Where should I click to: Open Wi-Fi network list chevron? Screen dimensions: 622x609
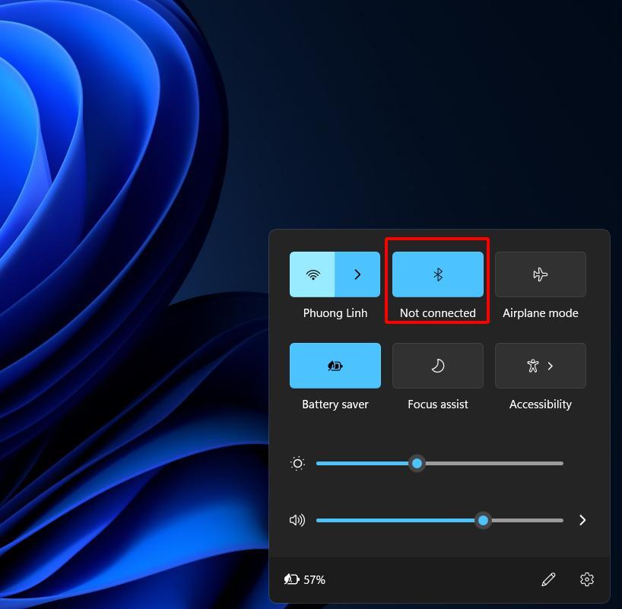[x=357, y=274]
